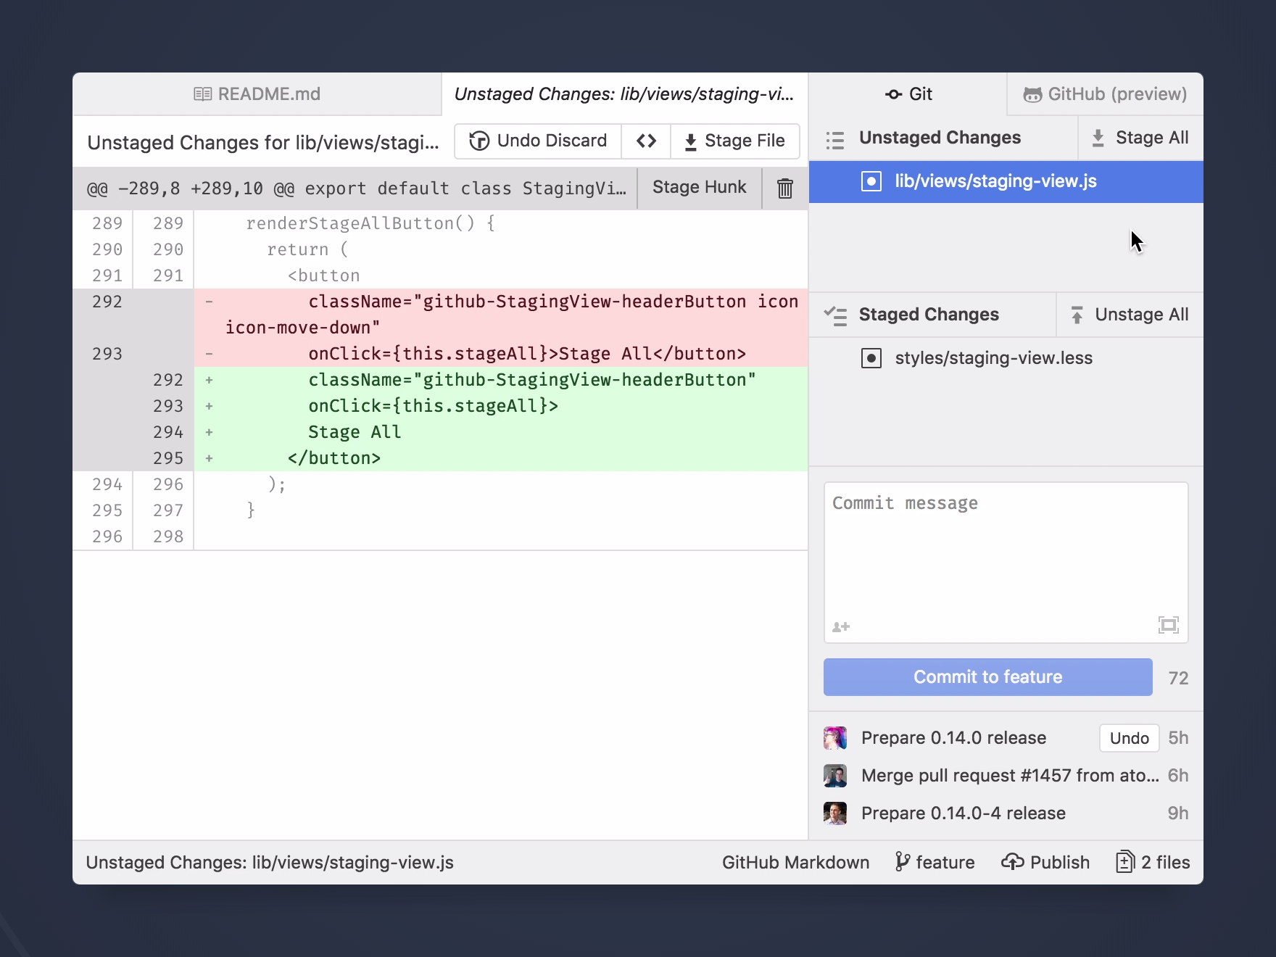Click GitHub Markdown grammar selector

coord(795,863)
